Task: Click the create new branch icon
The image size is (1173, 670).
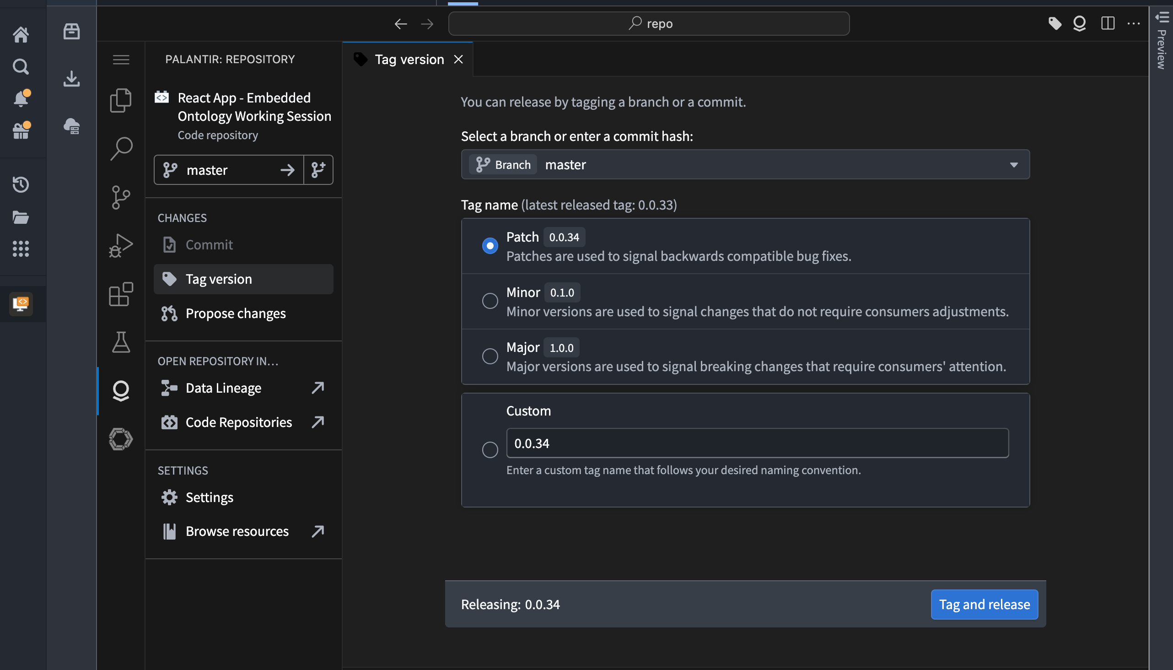Action: point(318,170)
